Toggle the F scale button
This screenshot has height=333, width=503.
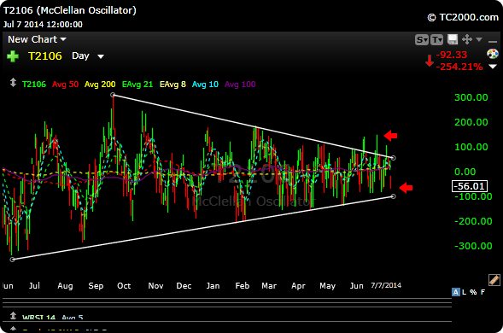pyautogui.click(x=483, y=292)
